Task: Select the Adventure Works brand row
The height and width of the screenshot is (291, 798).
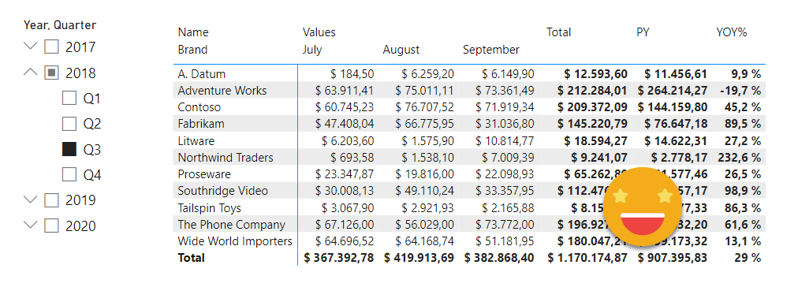Action: 469,91
